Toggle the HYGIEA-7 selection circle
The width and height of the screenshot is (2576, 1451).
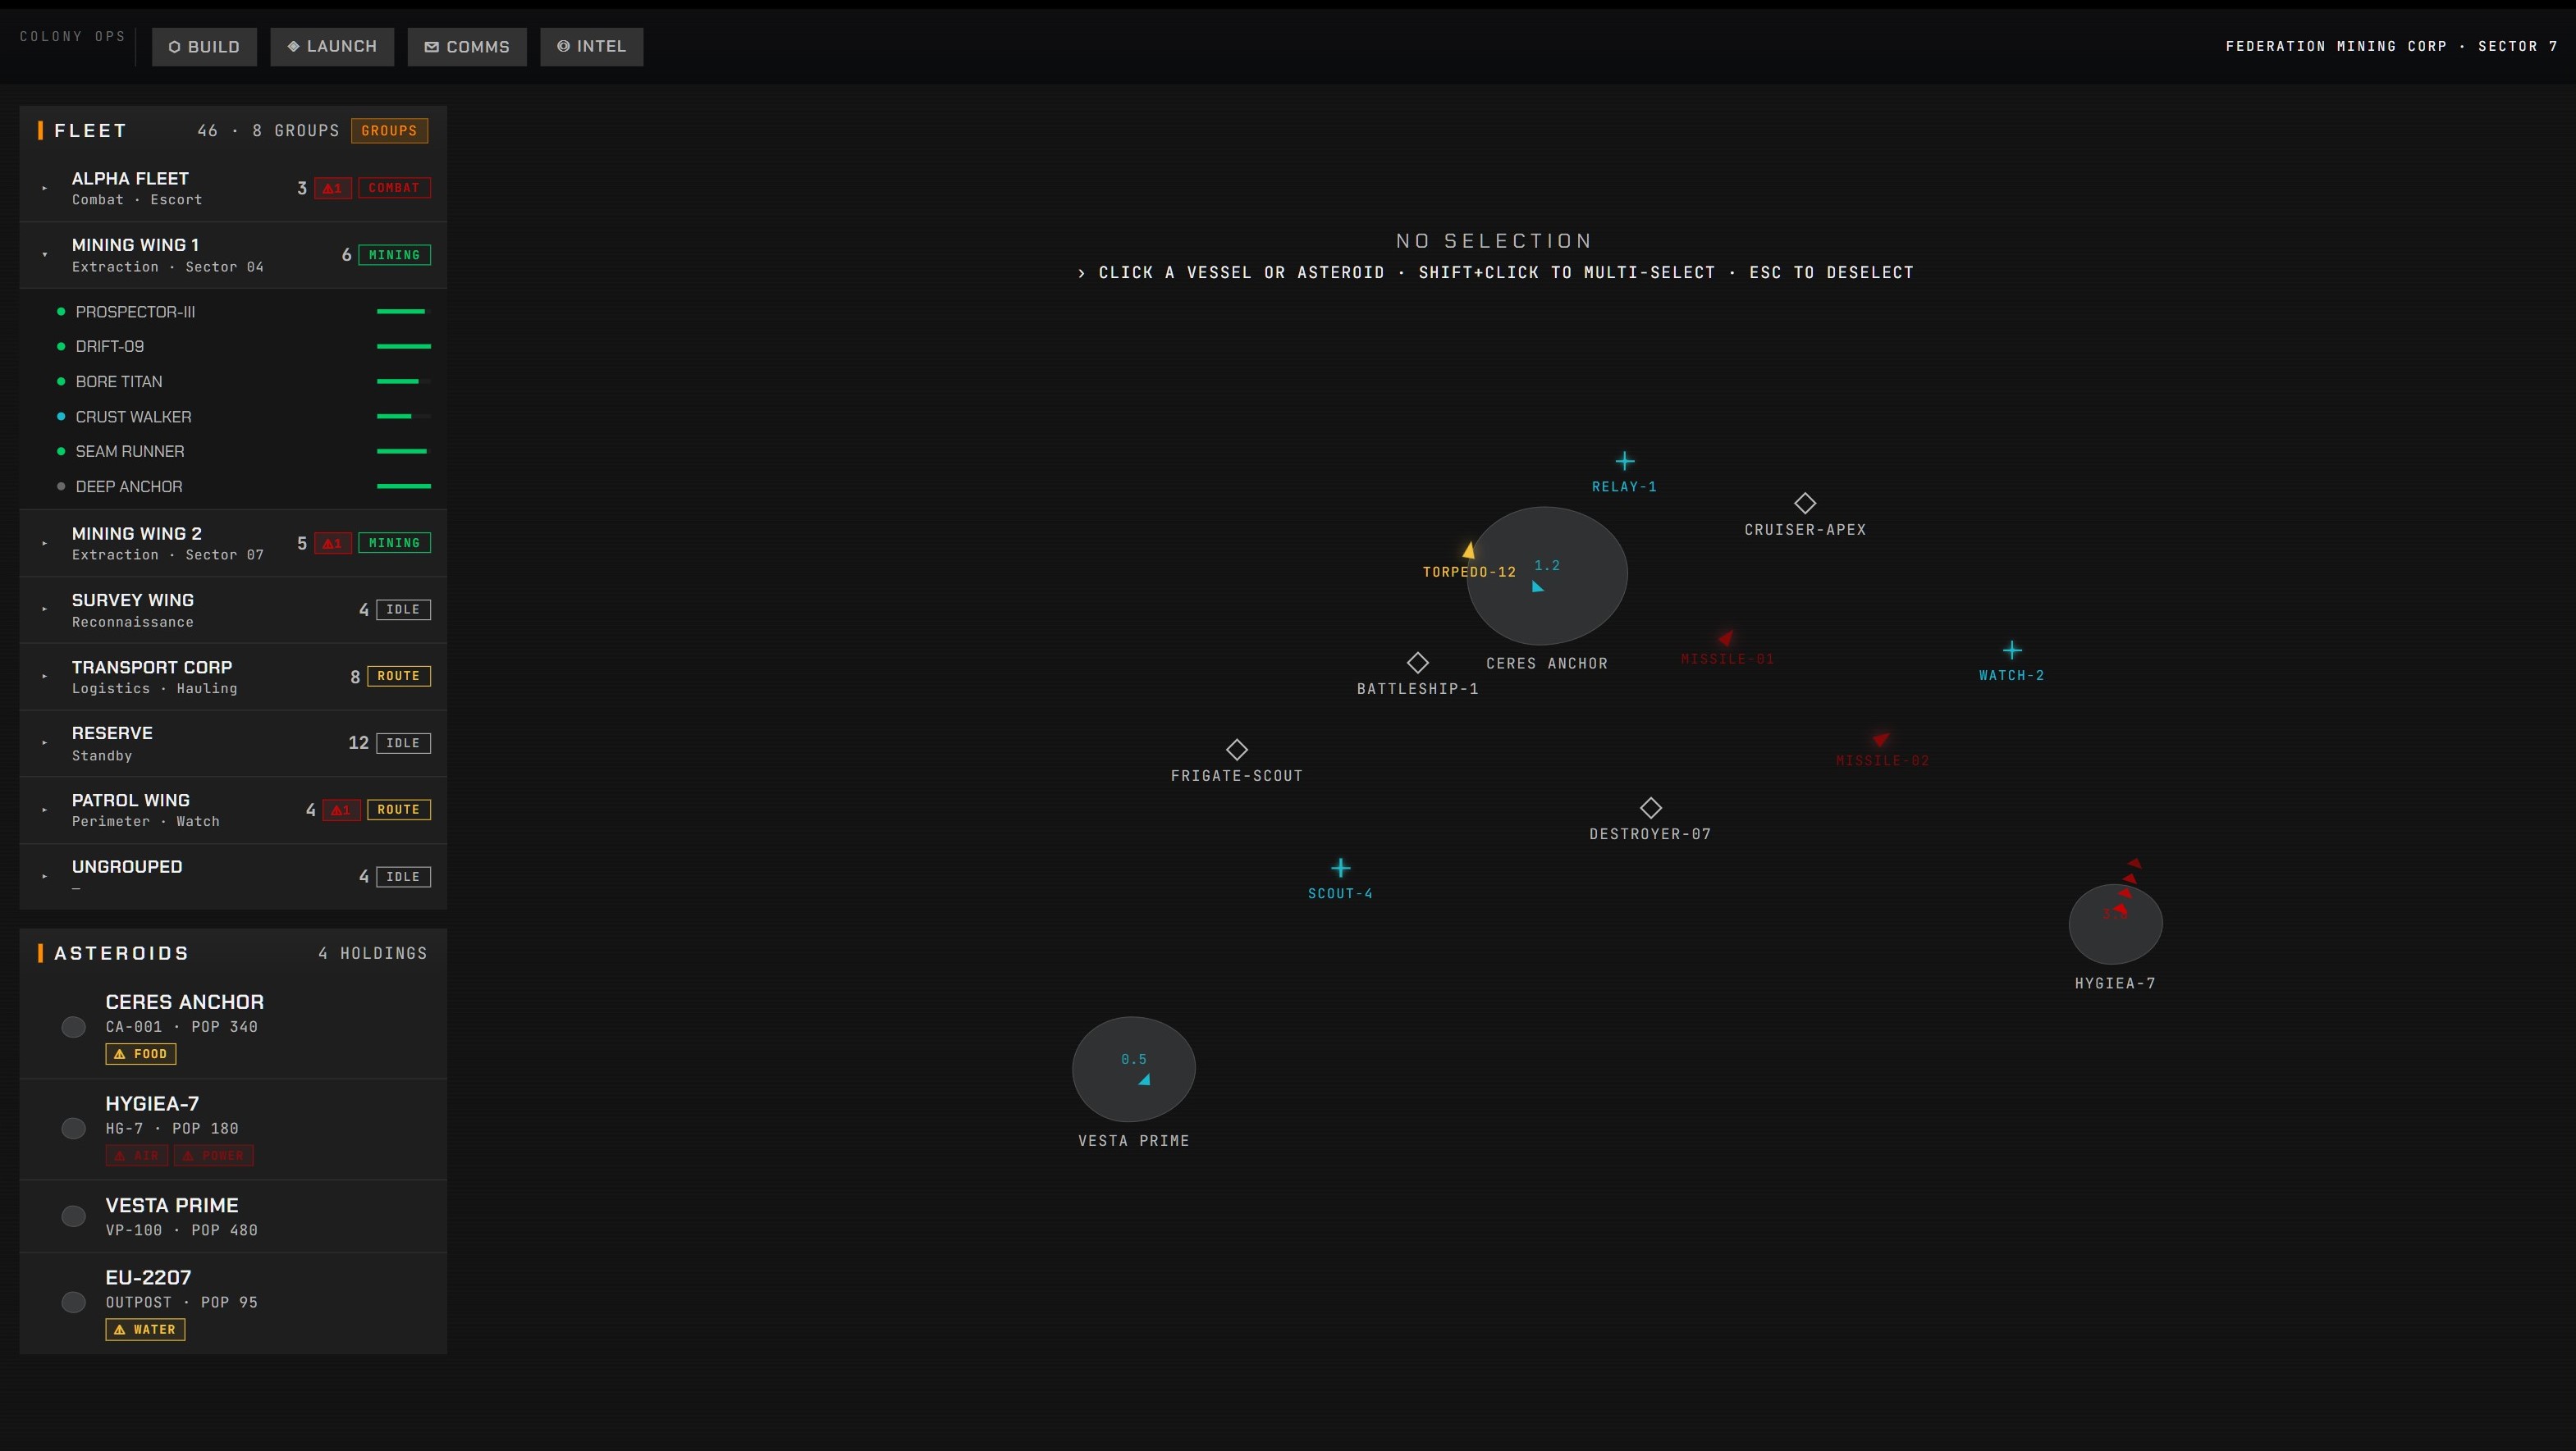(x=73, y=1128)
